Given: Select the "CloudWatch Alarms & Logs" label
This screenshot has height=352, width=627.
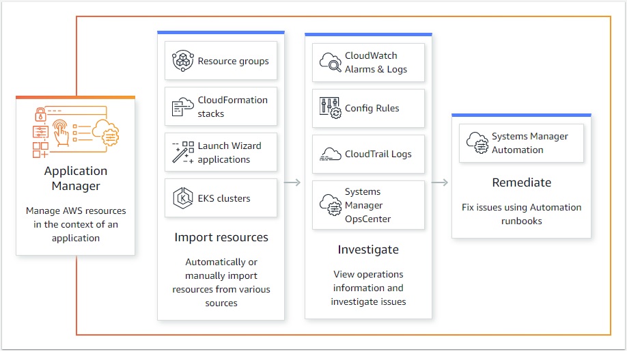Looking at the screenshot, I should [x=376, y=62].
